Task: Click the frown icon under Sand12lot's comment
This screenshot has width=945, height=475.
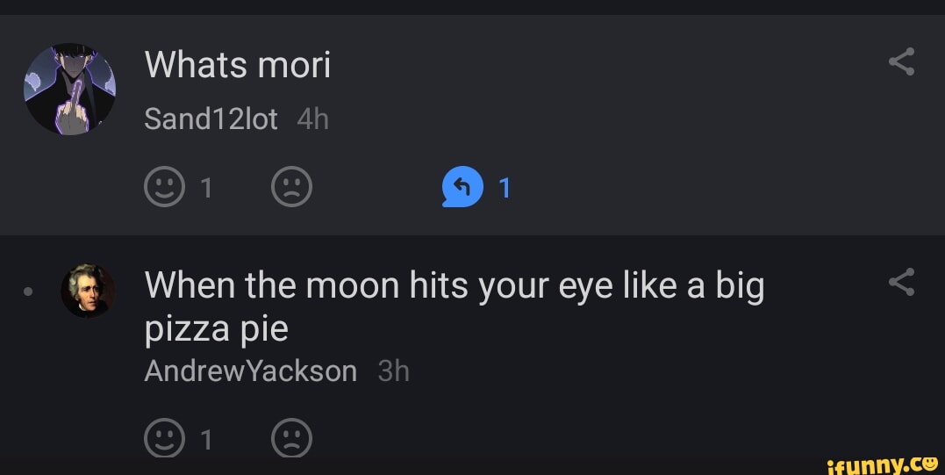Action: tap(291, 188)
